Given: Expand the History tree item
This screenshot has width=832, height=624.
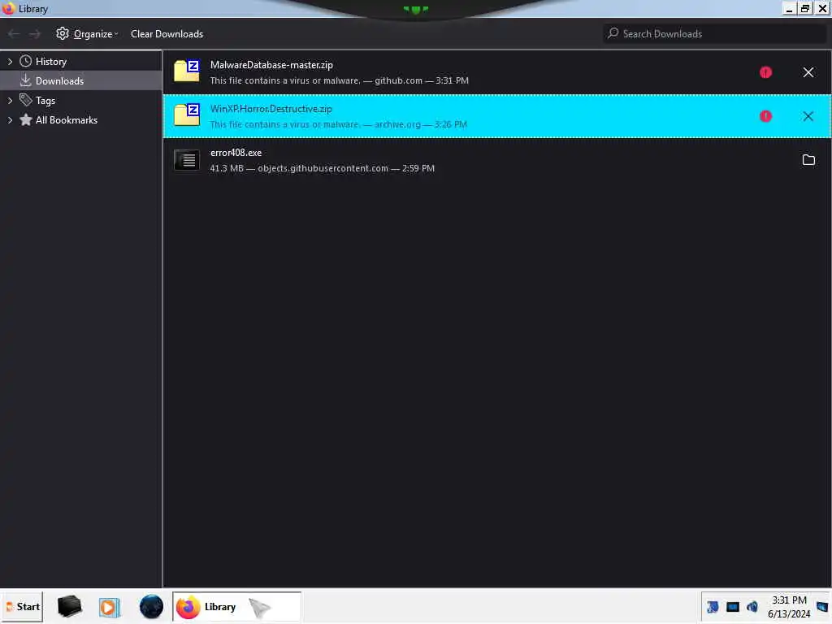Looking at the screenshot, I should pos(10,62).
